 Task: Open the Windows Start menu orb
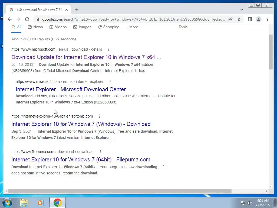[x=7, y=203]
